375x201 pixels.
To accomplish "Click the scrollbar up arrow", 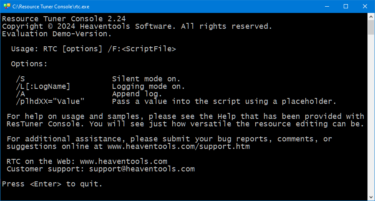I will click(x=371, y=17).
